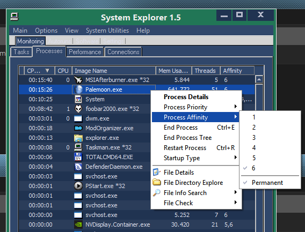Viewport: 305px width, 232px height.
Task: Click the Palemoon.exe globe icon
Action: pyautogui.click(x=78, y=89)
